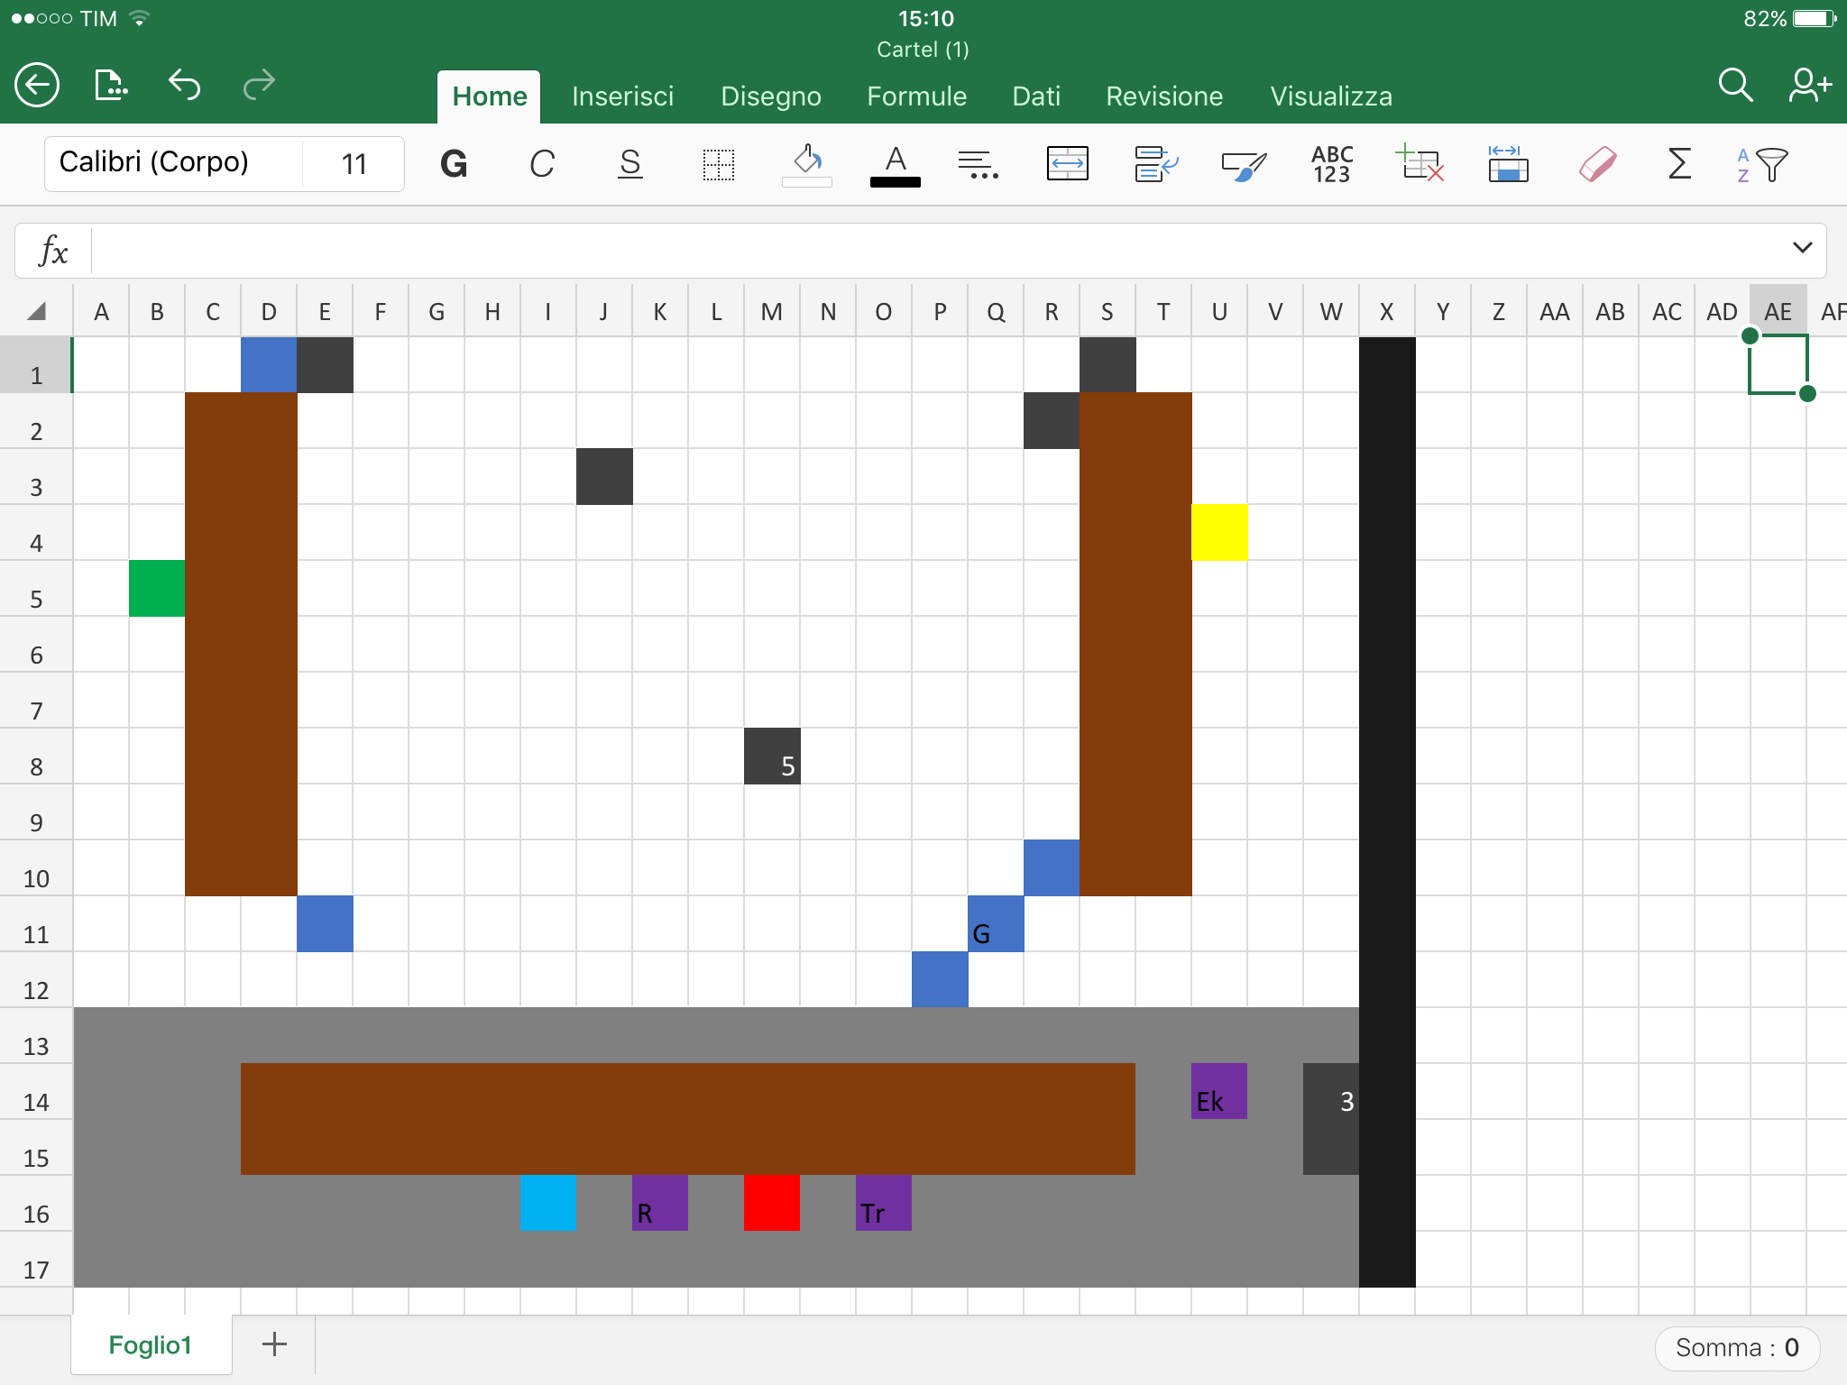Screen dimensions: 1847x1385
Task: Open font size 11 selector
Action: (x=354, y=164)
